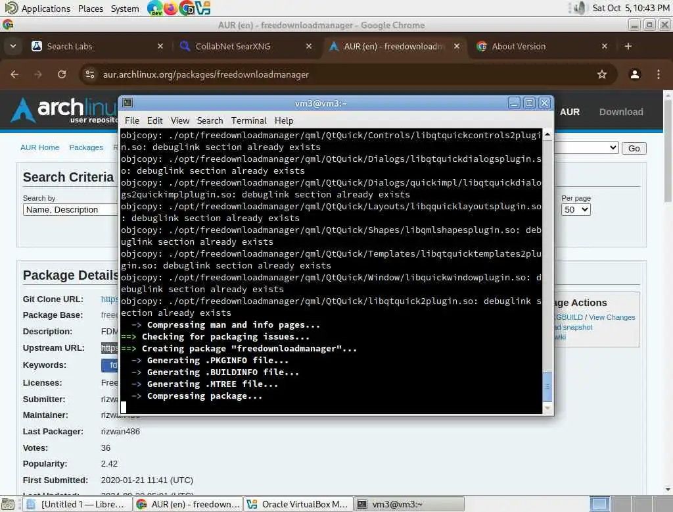Launch VirtualBox from top panel
This screenshot has height=512, width=673.
[x=203, y=8]
